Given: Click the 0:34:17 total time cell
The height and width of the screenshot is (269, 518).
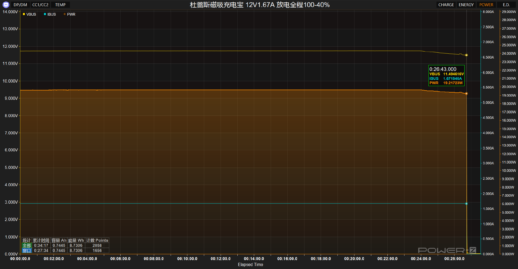Looking at the screenshot, I should (41, 246).
